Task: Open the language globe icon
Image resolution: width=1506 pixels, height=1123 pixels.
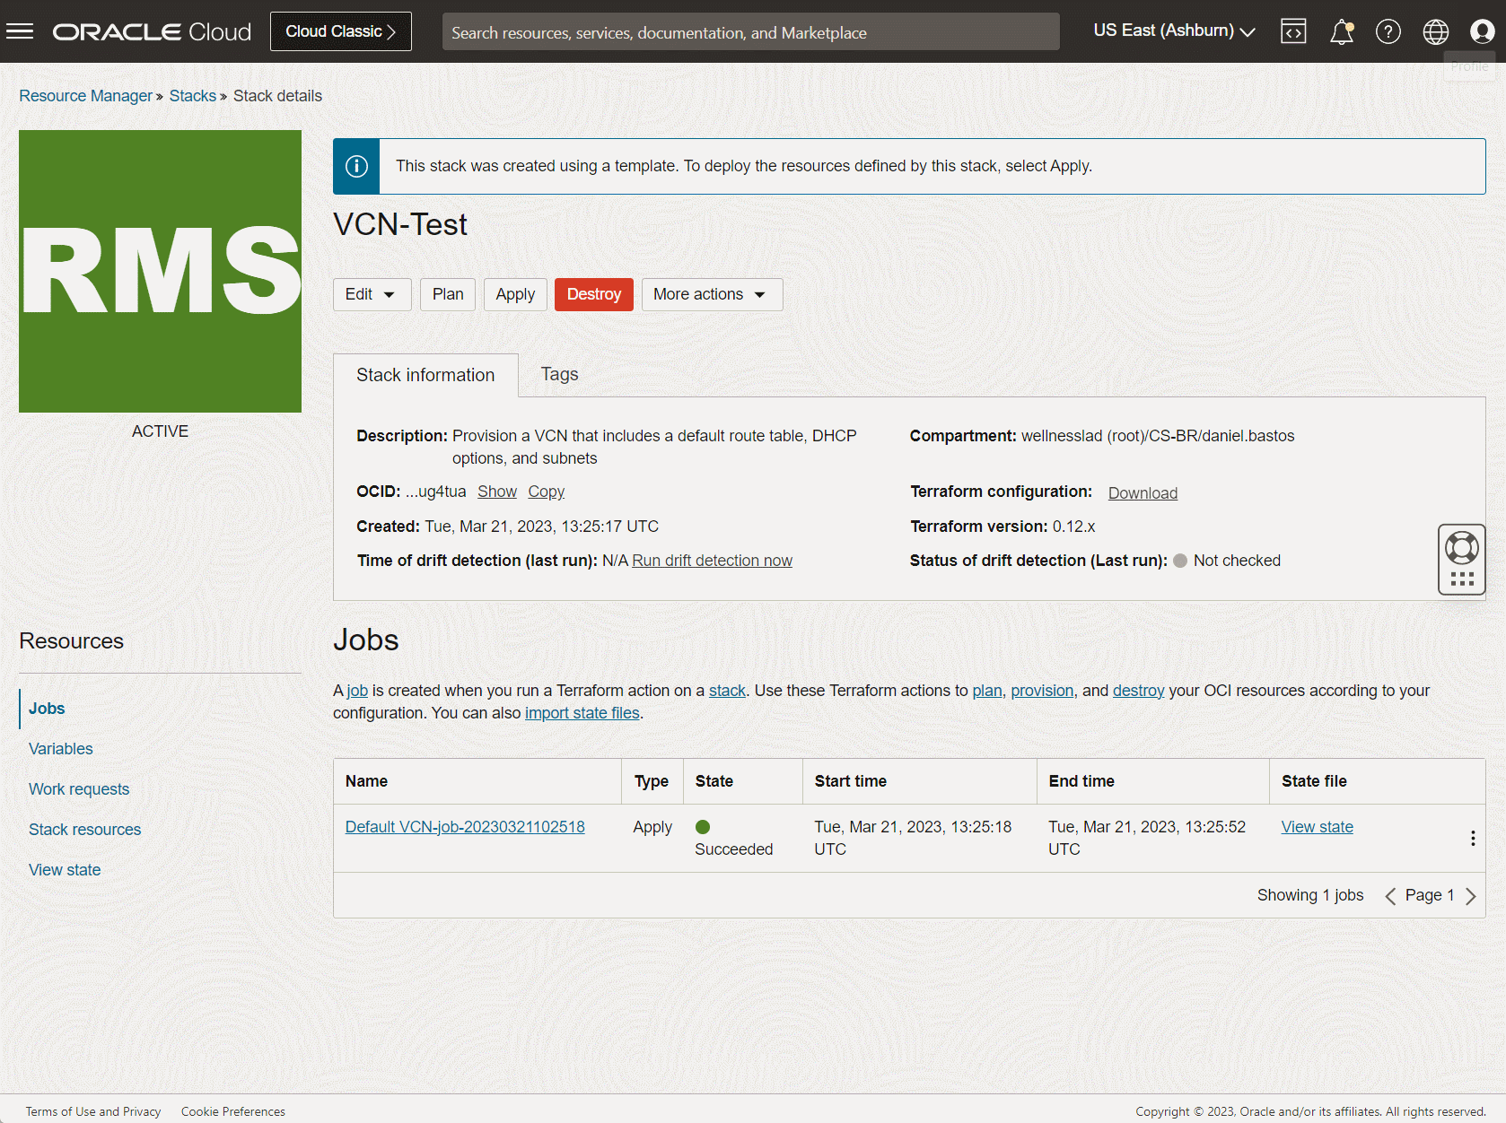Action: [1436, 31]
